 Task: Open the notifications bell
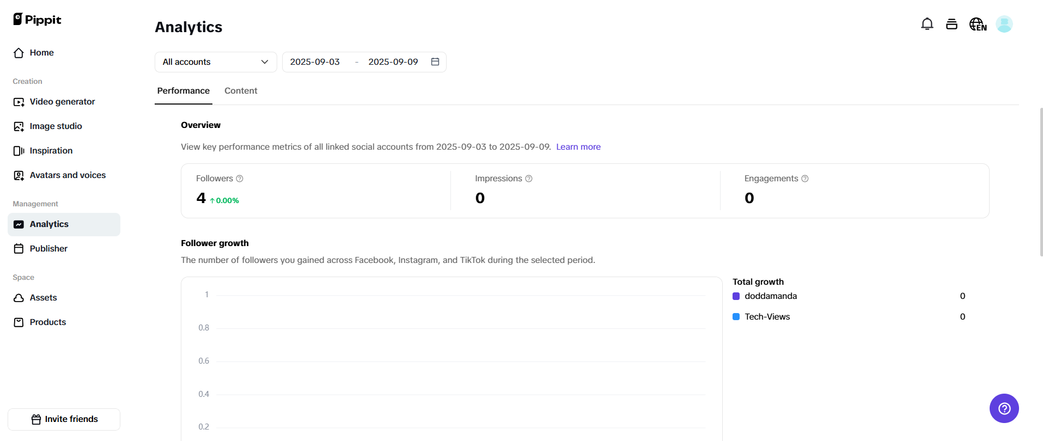coord(927,24)
